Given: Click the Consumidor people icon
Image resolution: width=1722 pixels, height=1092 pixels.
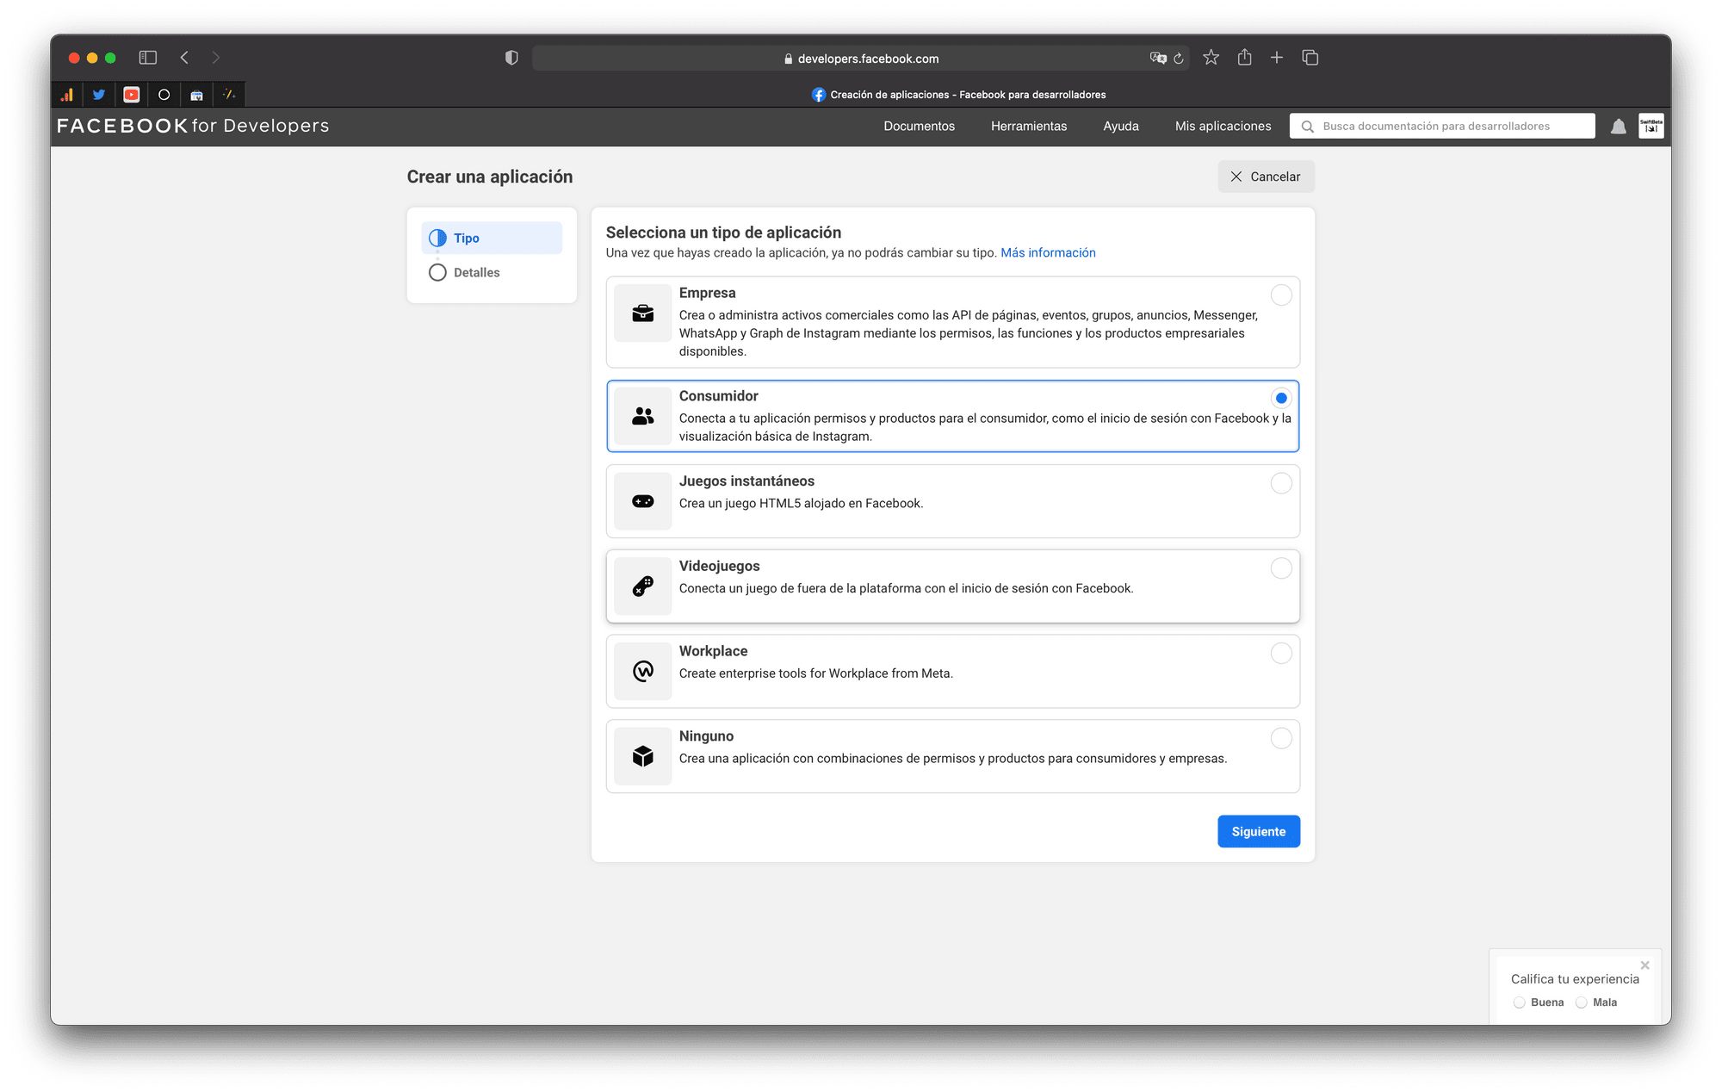Looking at the screenshot, I should (x=643, y=416).
